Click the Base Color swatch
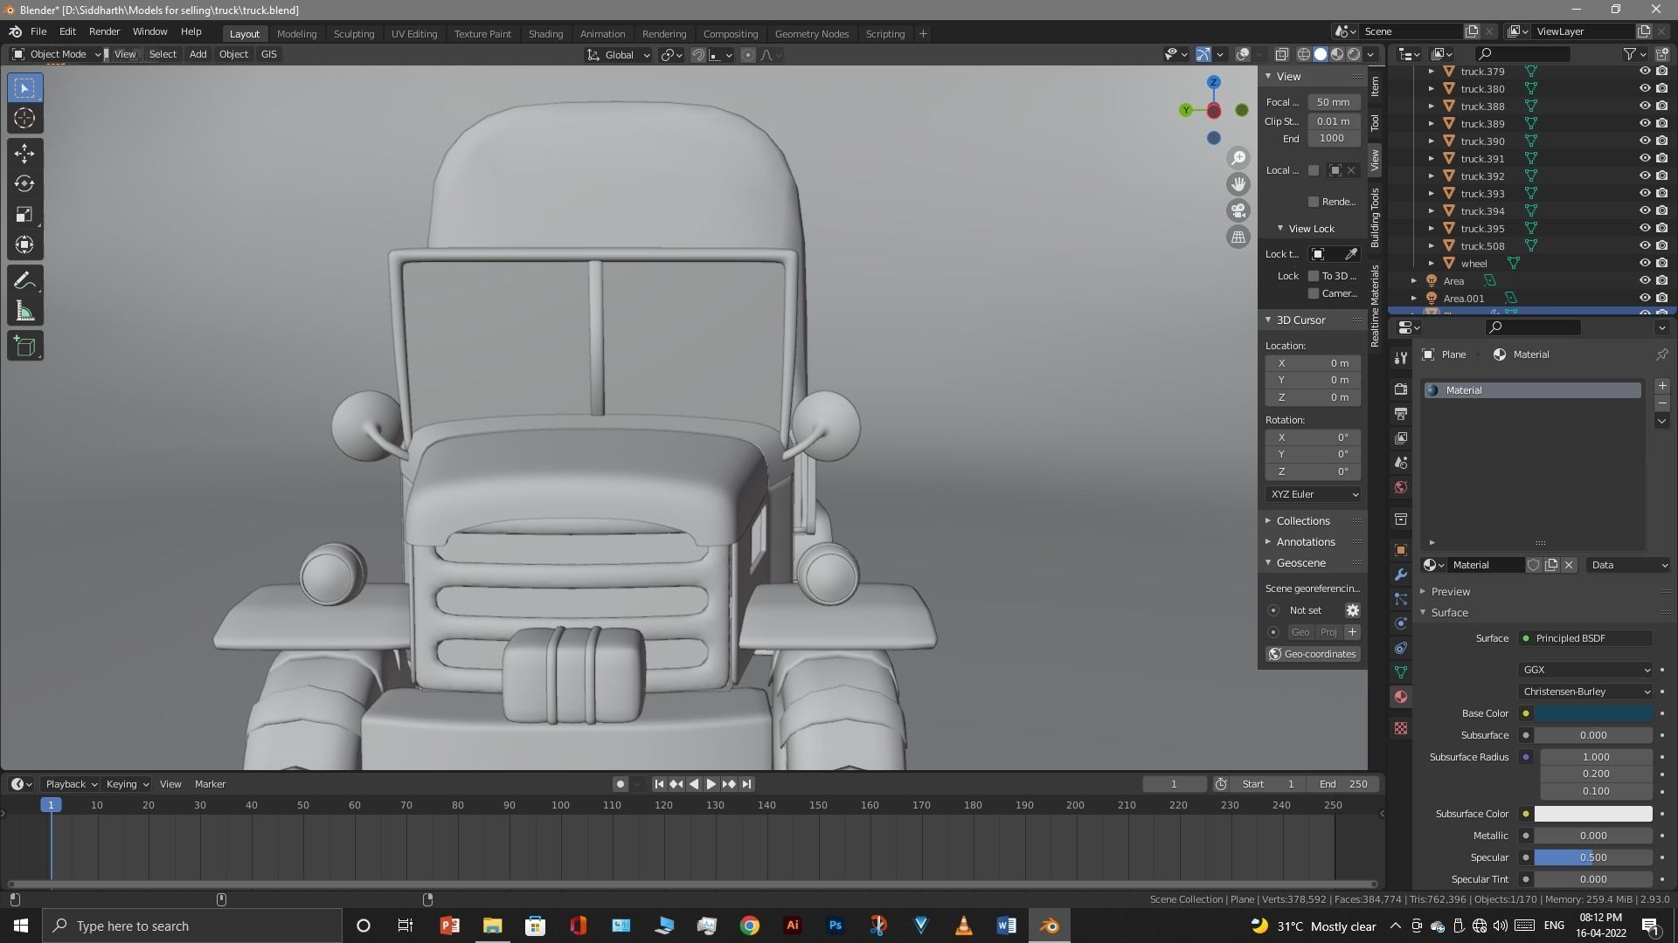Screen dimensions: 1678x943 pyautogui.click(x=1593, y=713)
